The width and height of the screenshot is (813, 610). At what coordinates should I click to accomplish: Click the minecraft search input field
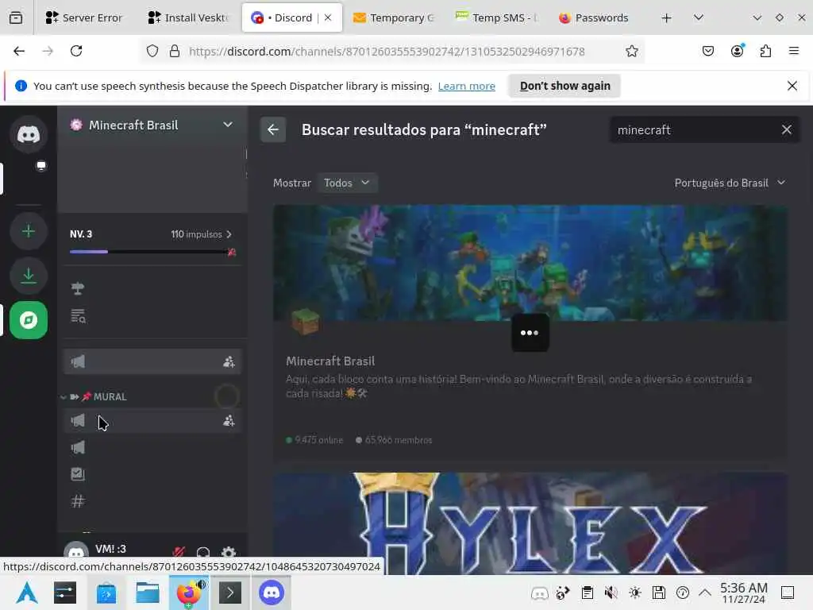(x=695, y=129)
